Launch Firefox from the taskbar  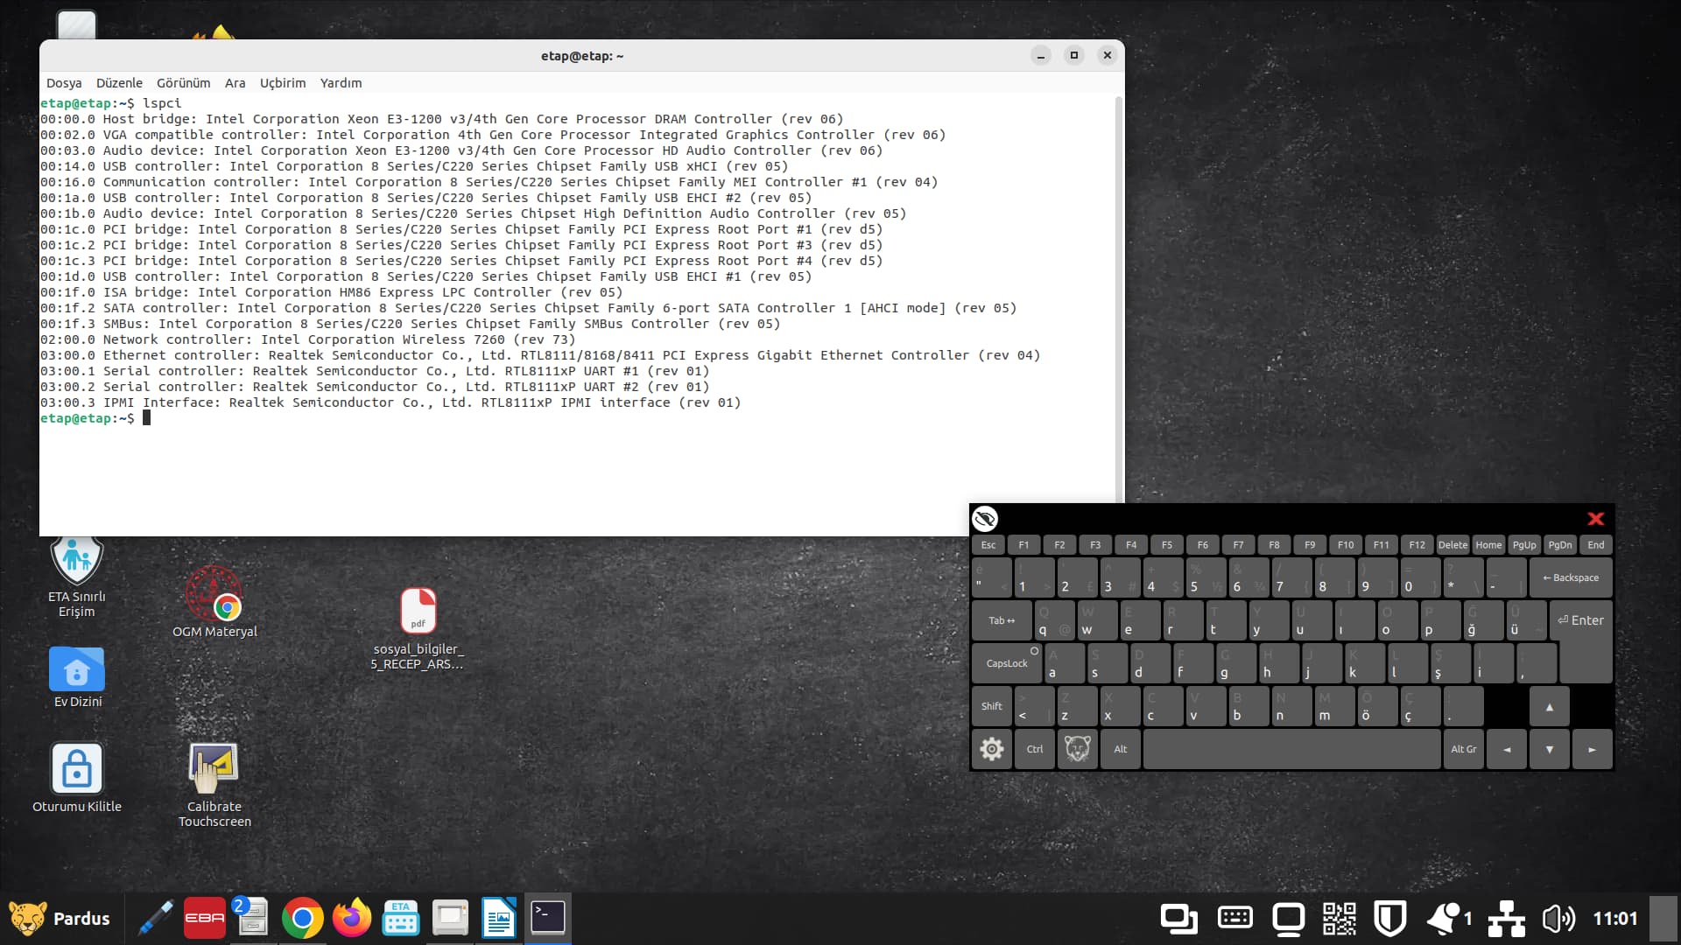[351, 918]
